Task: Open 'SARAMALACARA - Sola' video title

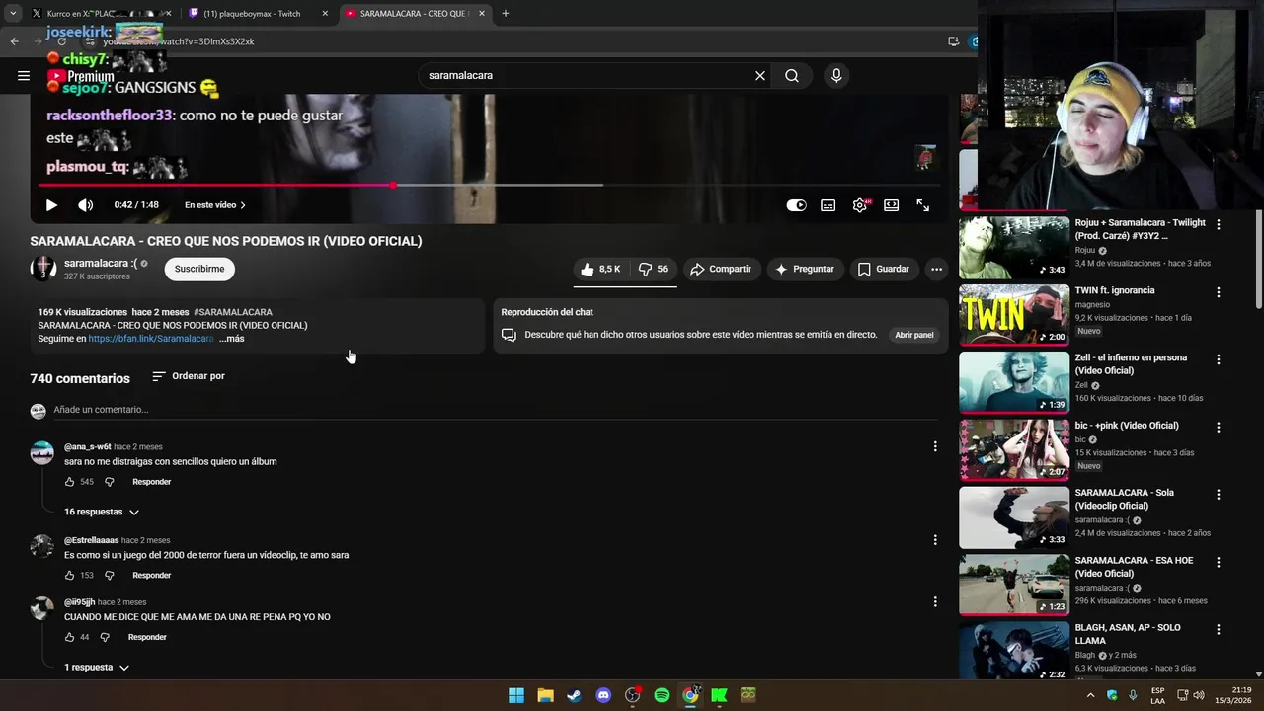Action: point(1125,499)
